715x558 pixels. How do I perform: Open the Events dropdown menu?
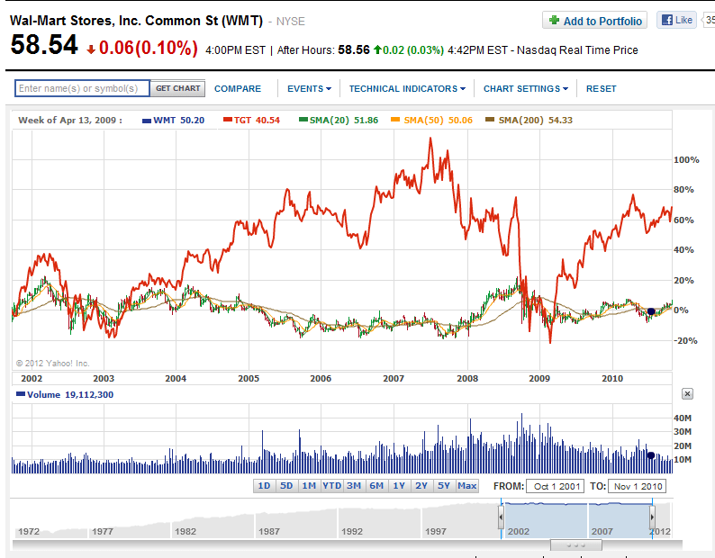coord(309,89)
